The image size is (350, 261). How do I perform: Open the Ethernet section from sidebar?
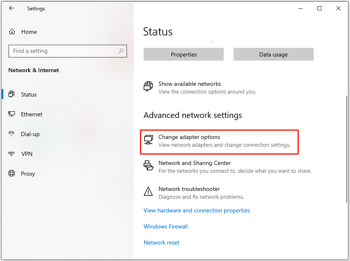pyautogui.click(x=32, y=114)
